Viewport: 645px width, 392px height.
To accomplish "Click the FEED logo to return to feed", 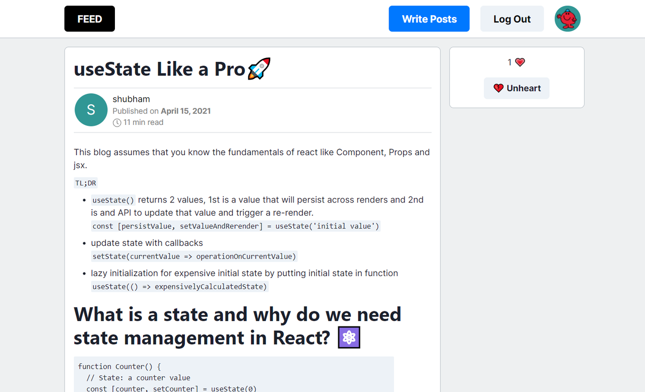I will (89, 19).
